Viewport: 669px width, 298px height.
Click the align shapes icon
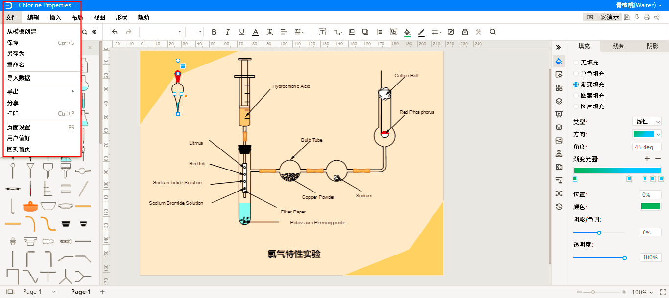pyautogui.click(x=380, y=32)
